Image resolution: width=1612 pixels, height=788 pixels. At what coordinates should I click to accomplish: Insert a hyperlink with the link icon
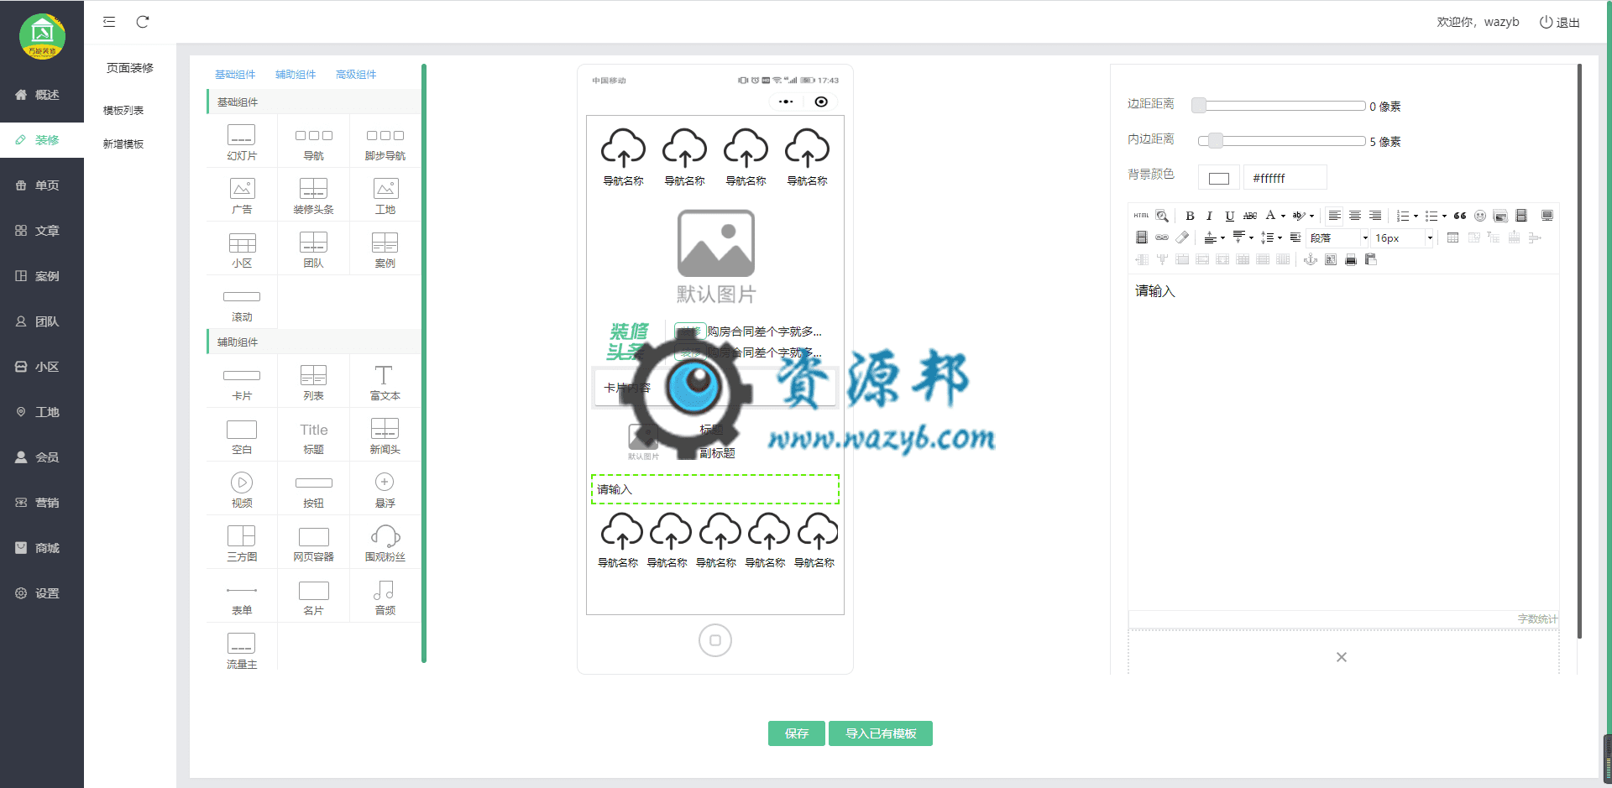(x=1162, y=237)
